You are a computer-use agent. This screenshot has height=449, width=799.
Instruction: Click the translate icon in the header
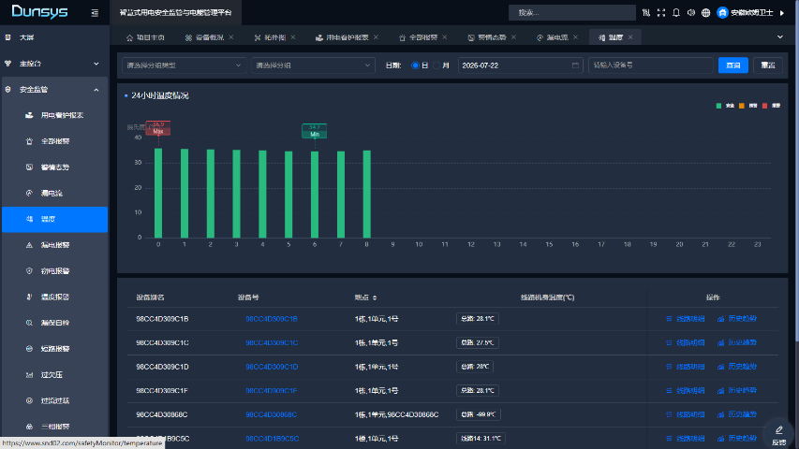(x=646, y=13)
